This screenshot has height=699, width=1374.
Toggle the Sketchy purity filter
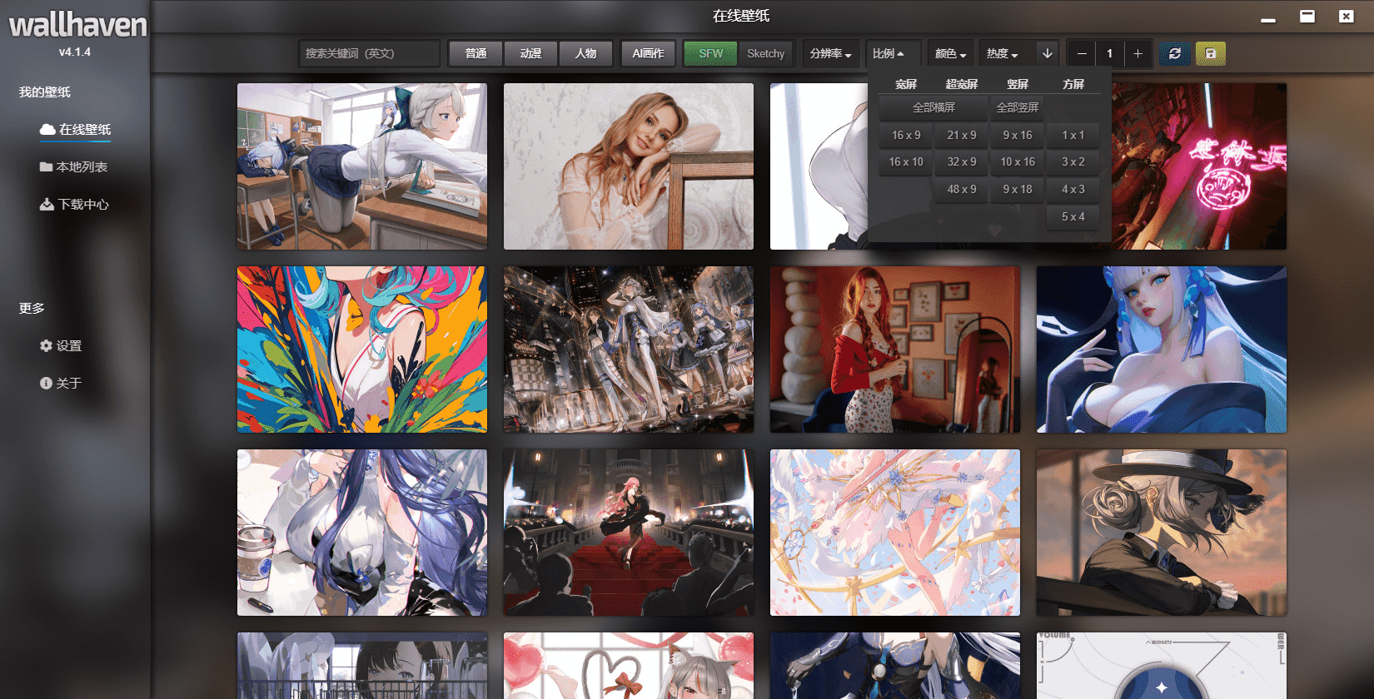[766, 53]
